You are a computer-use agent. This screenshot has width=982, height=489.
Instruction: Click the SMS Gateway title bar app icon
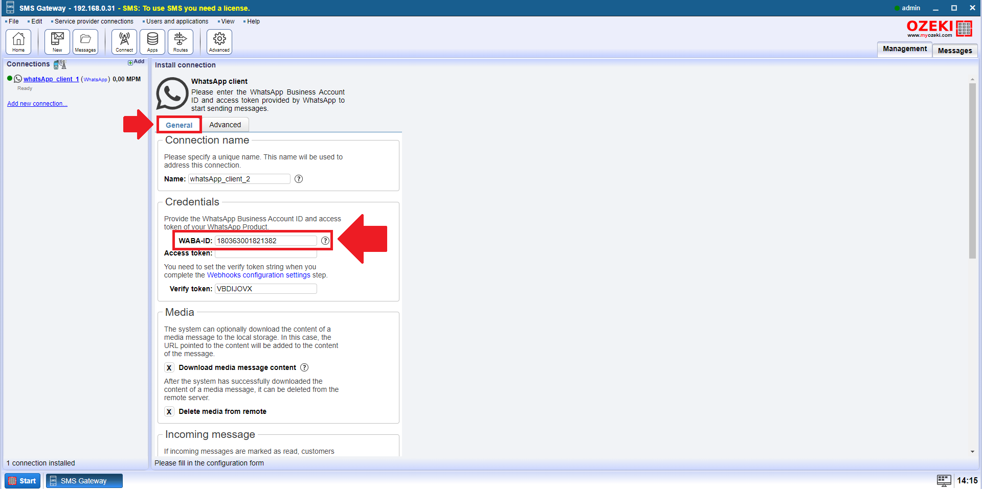10,8
